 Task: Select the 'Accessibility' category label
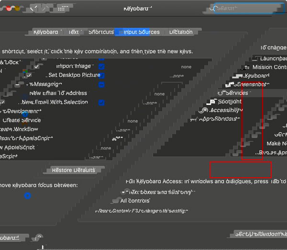tap(226, 110)
